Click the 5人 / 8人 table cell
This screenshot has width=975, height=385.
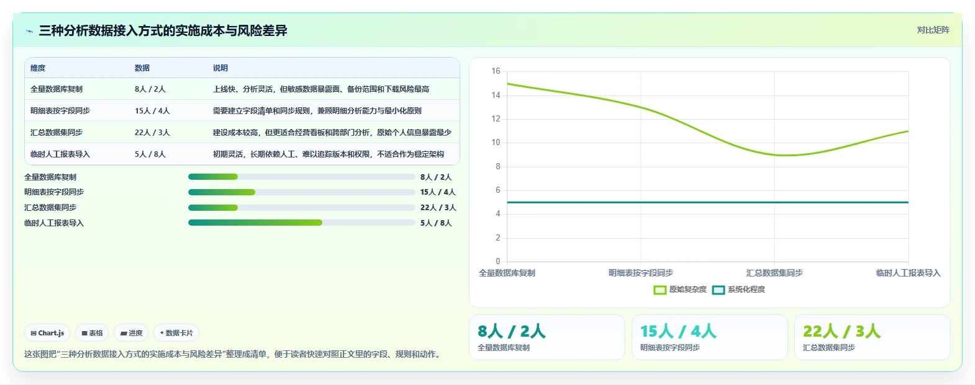click(150, 154)
